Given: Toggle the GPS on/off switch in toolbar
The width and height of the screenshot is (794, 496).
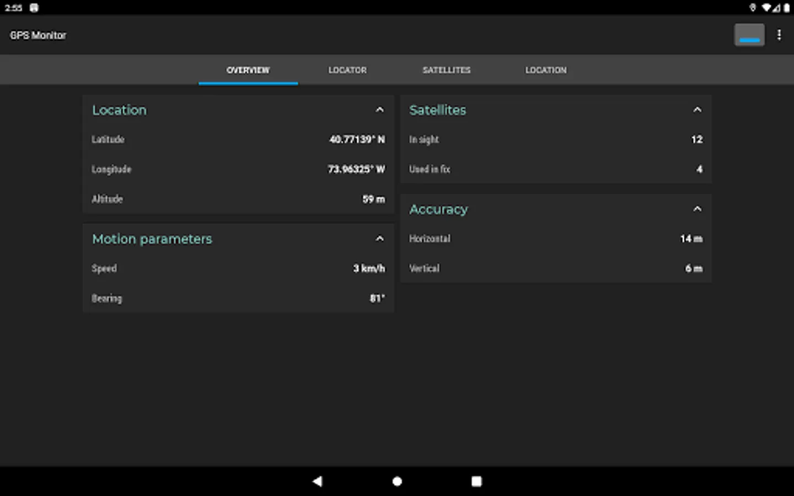Looking at the screenshot, I should [749, 35].
